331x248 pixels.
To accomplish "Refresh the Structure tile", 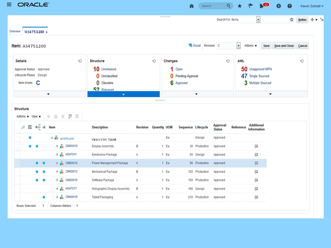I will click(x=154, y=61).
